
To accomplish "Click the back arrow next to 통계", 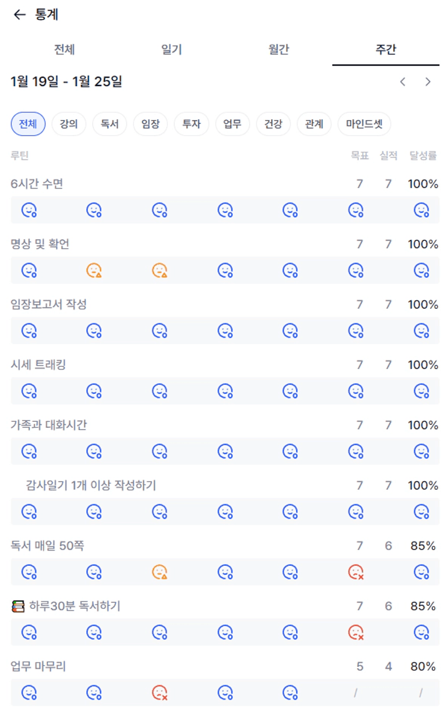I will click(x=19, y=15).
